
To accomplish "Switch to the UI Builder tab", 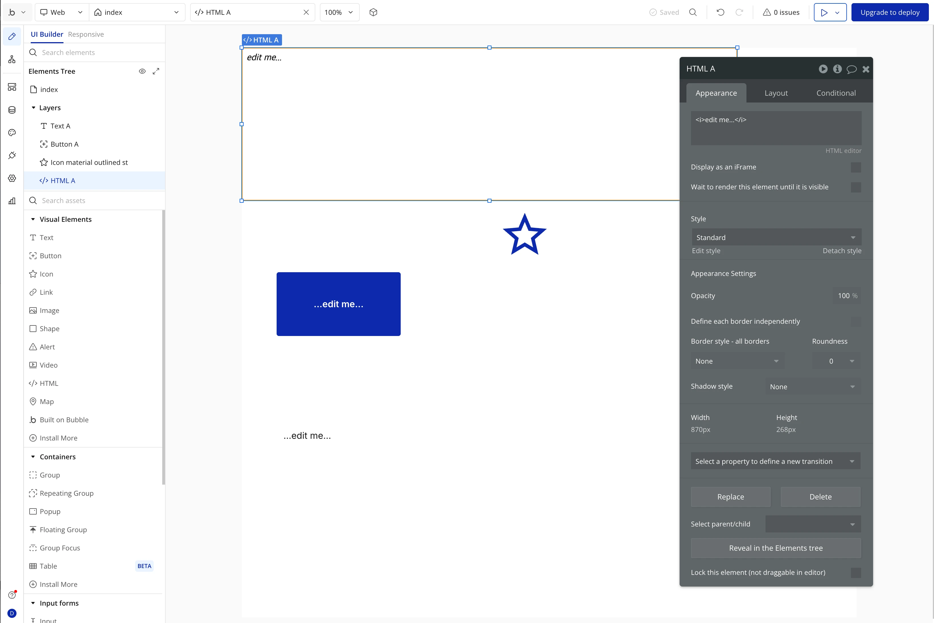I will click(x=47, y=34).
